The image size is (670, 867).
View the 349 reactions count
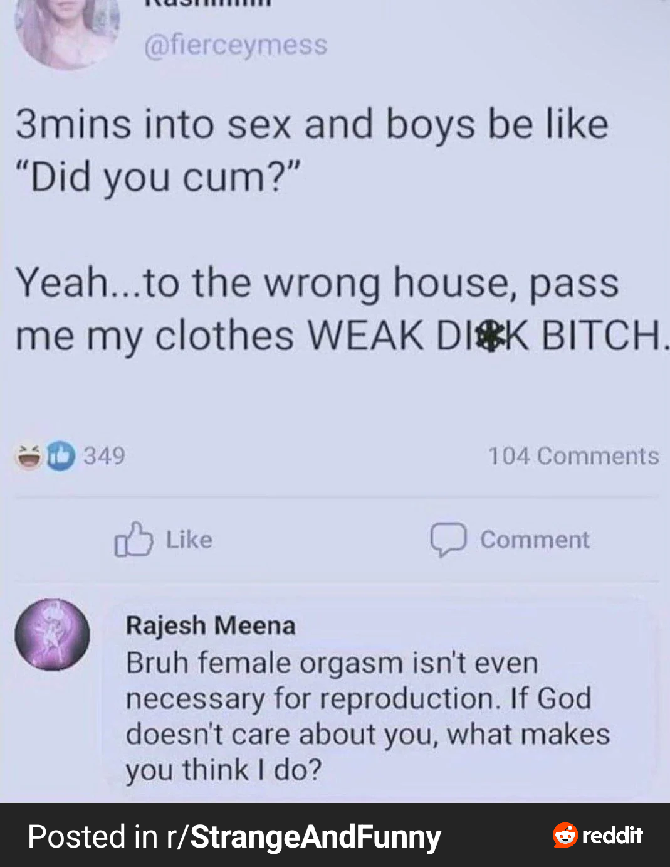pyautogui.click(x=104, y=456)
